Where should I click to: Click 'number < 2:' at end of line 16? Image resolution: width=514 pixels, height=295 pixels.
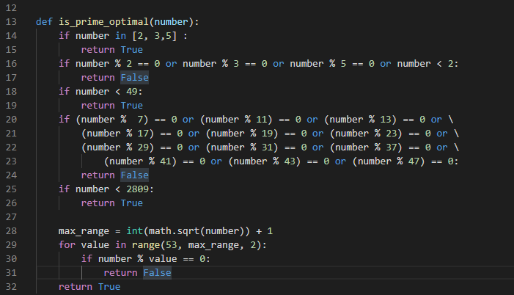[x=427, y=64]
